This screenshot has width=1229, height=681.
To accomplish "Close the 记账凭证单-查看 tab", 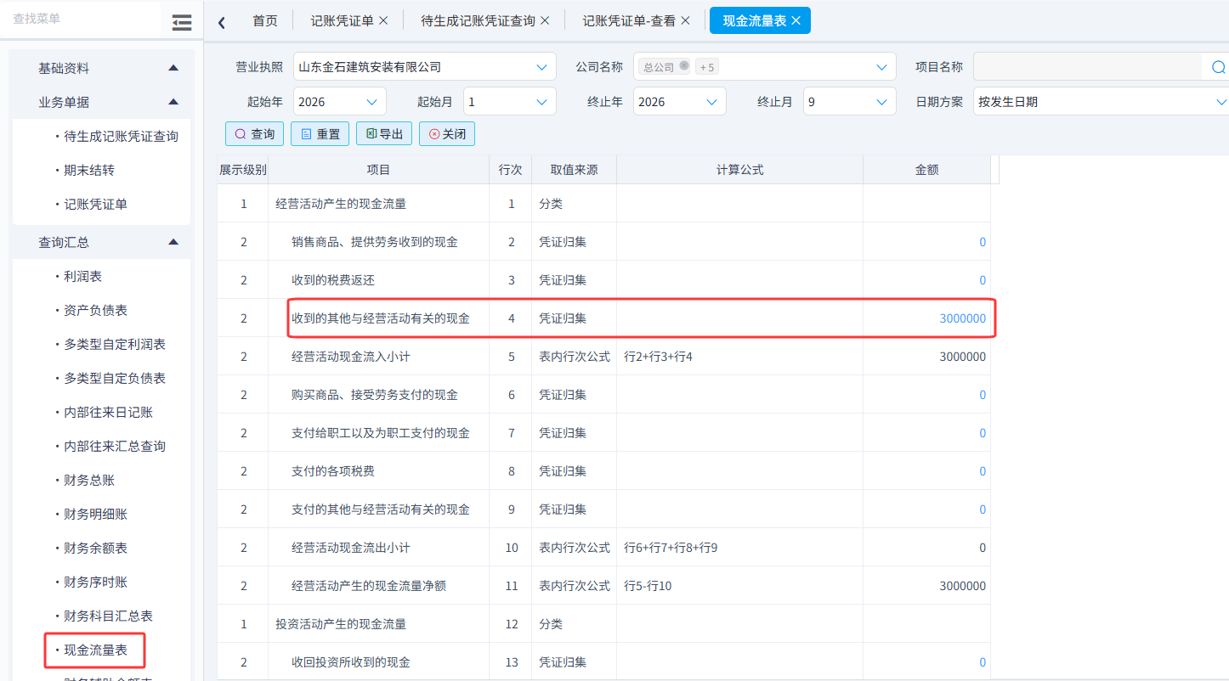I will (686, 20).
